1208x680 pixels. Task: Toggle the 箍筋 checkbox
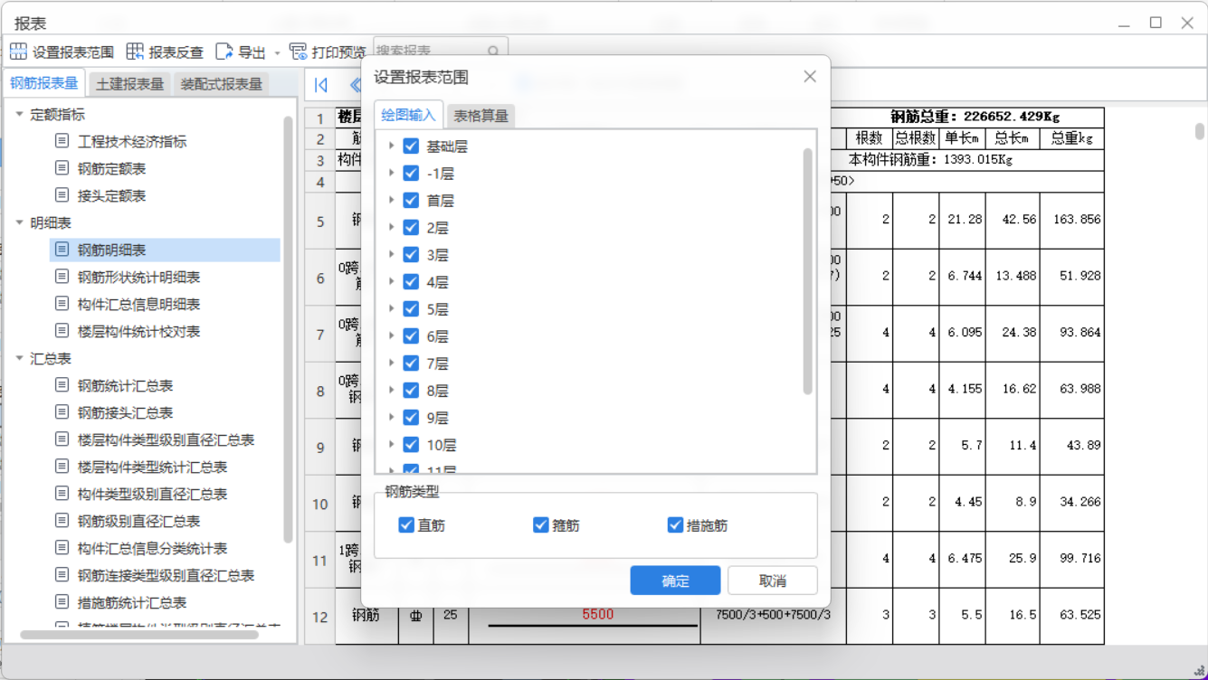point(541,524)
